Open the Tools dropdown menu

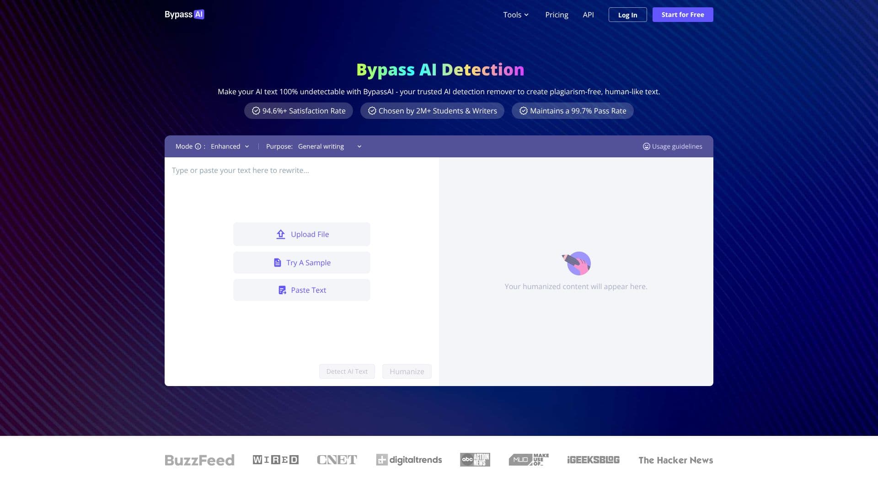[516, 15]
